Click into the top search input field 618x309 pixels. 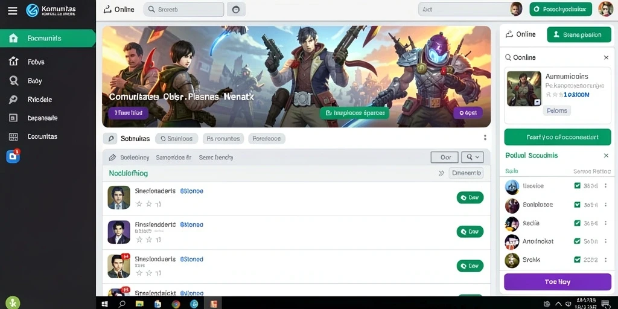183,10
